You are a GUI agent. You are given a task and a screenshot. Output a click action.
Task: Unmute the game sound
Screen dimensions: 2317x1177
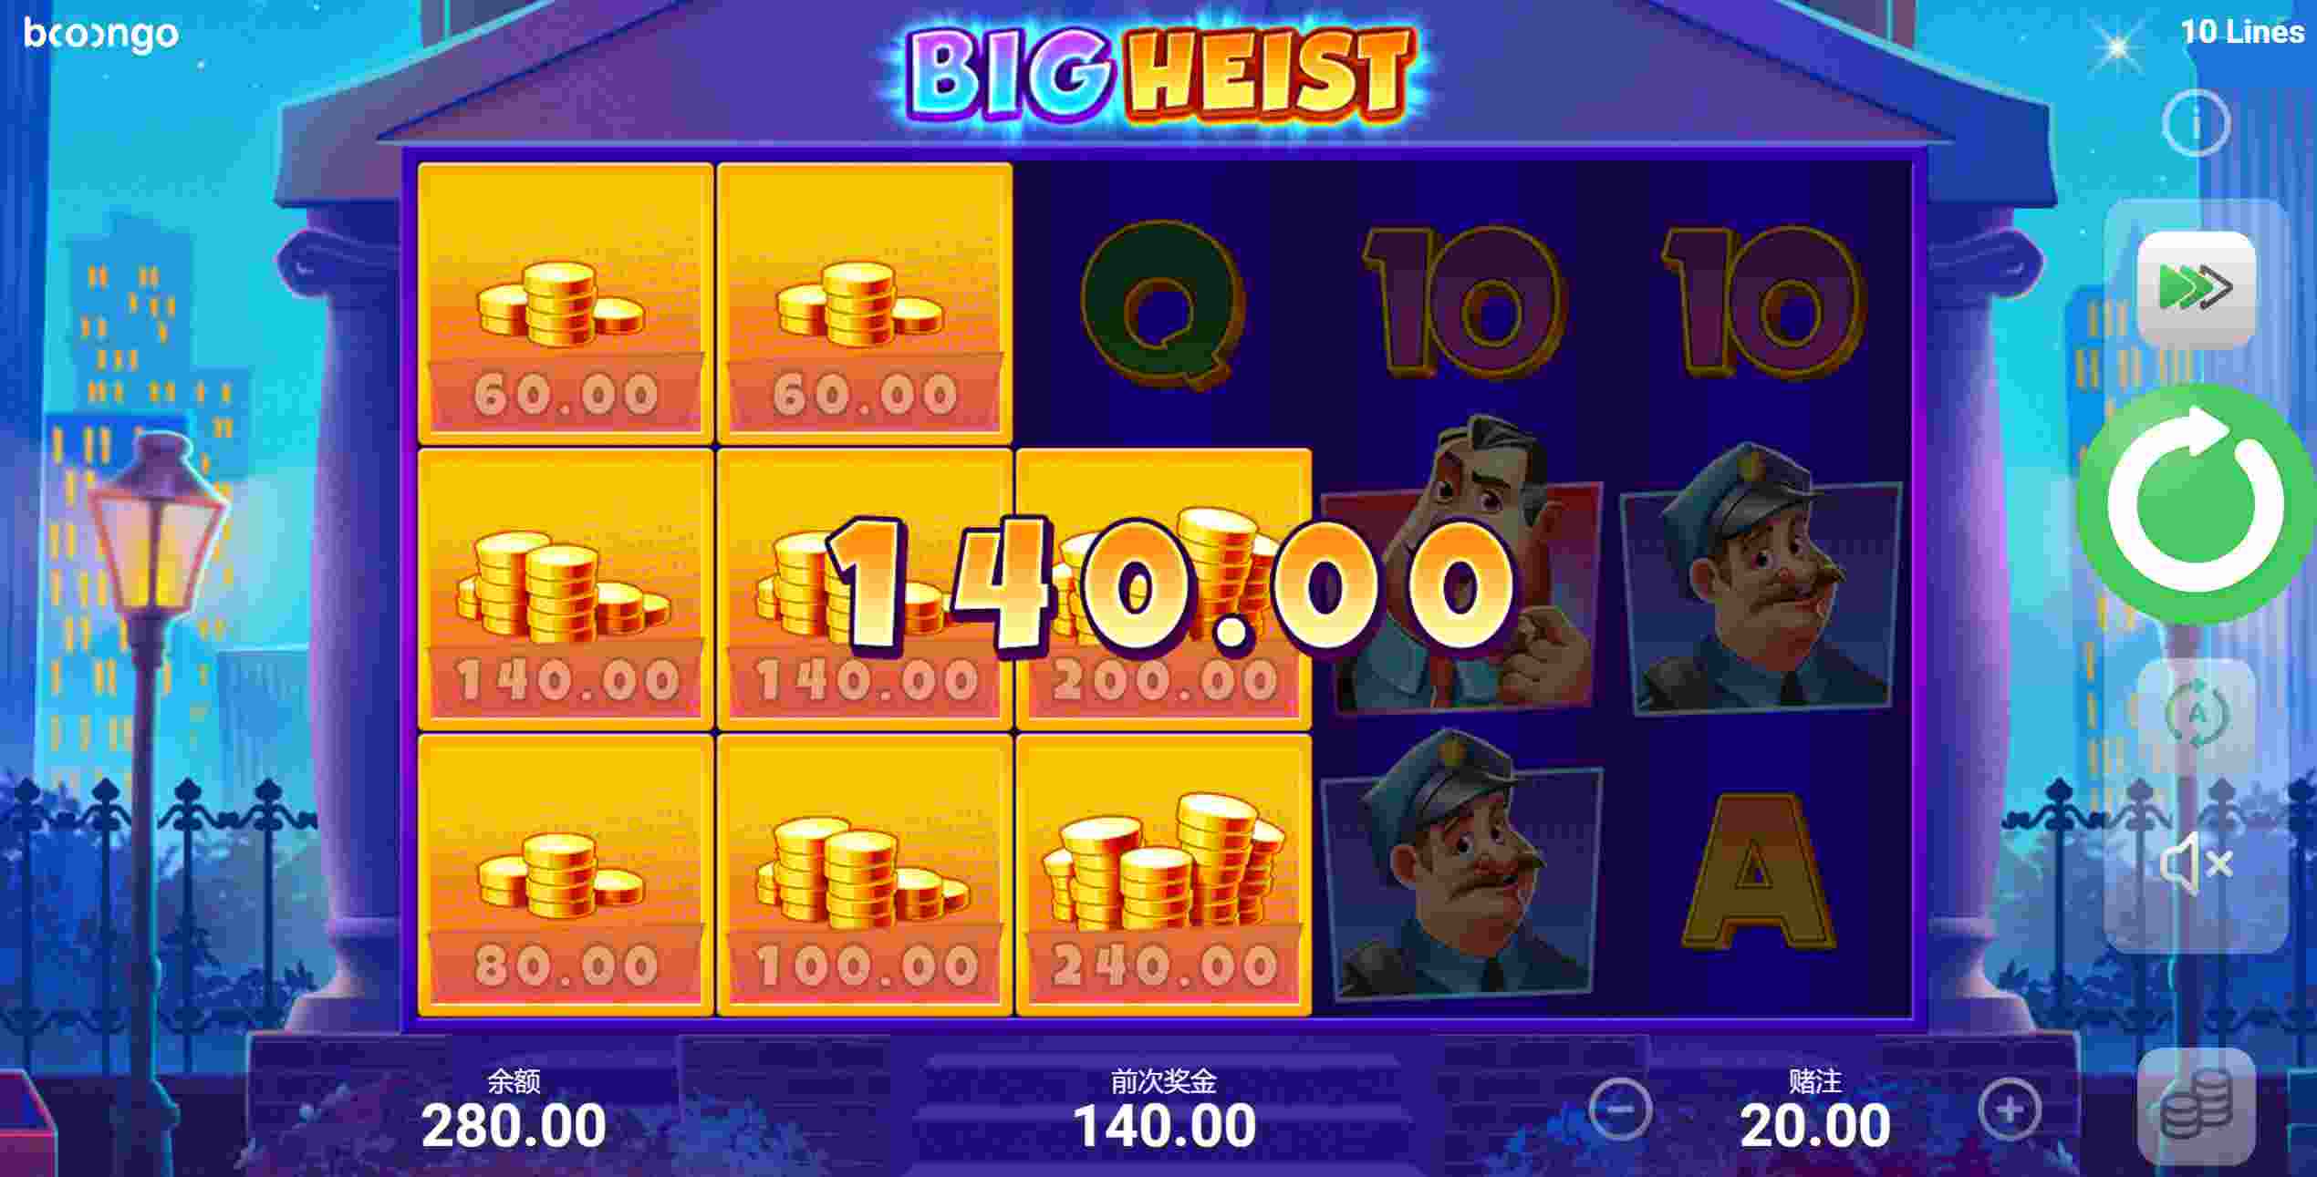(x=2197, y=862)
